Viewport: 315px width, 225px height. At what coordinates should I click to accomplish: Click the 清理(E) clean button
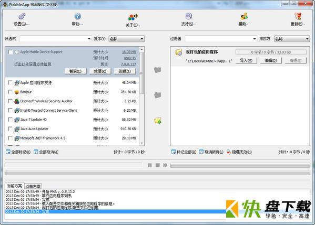[x=296, y=60]
